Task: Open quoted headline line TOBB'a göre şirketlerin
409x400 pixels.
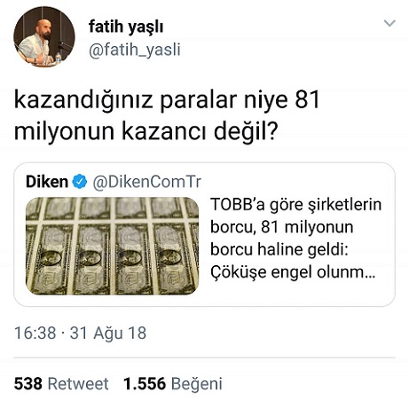Action: 295,205
